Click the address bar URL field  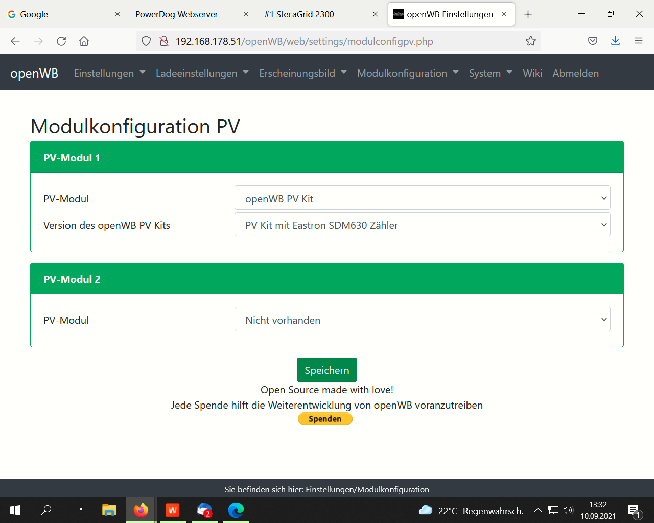click(x=337, y=41)
